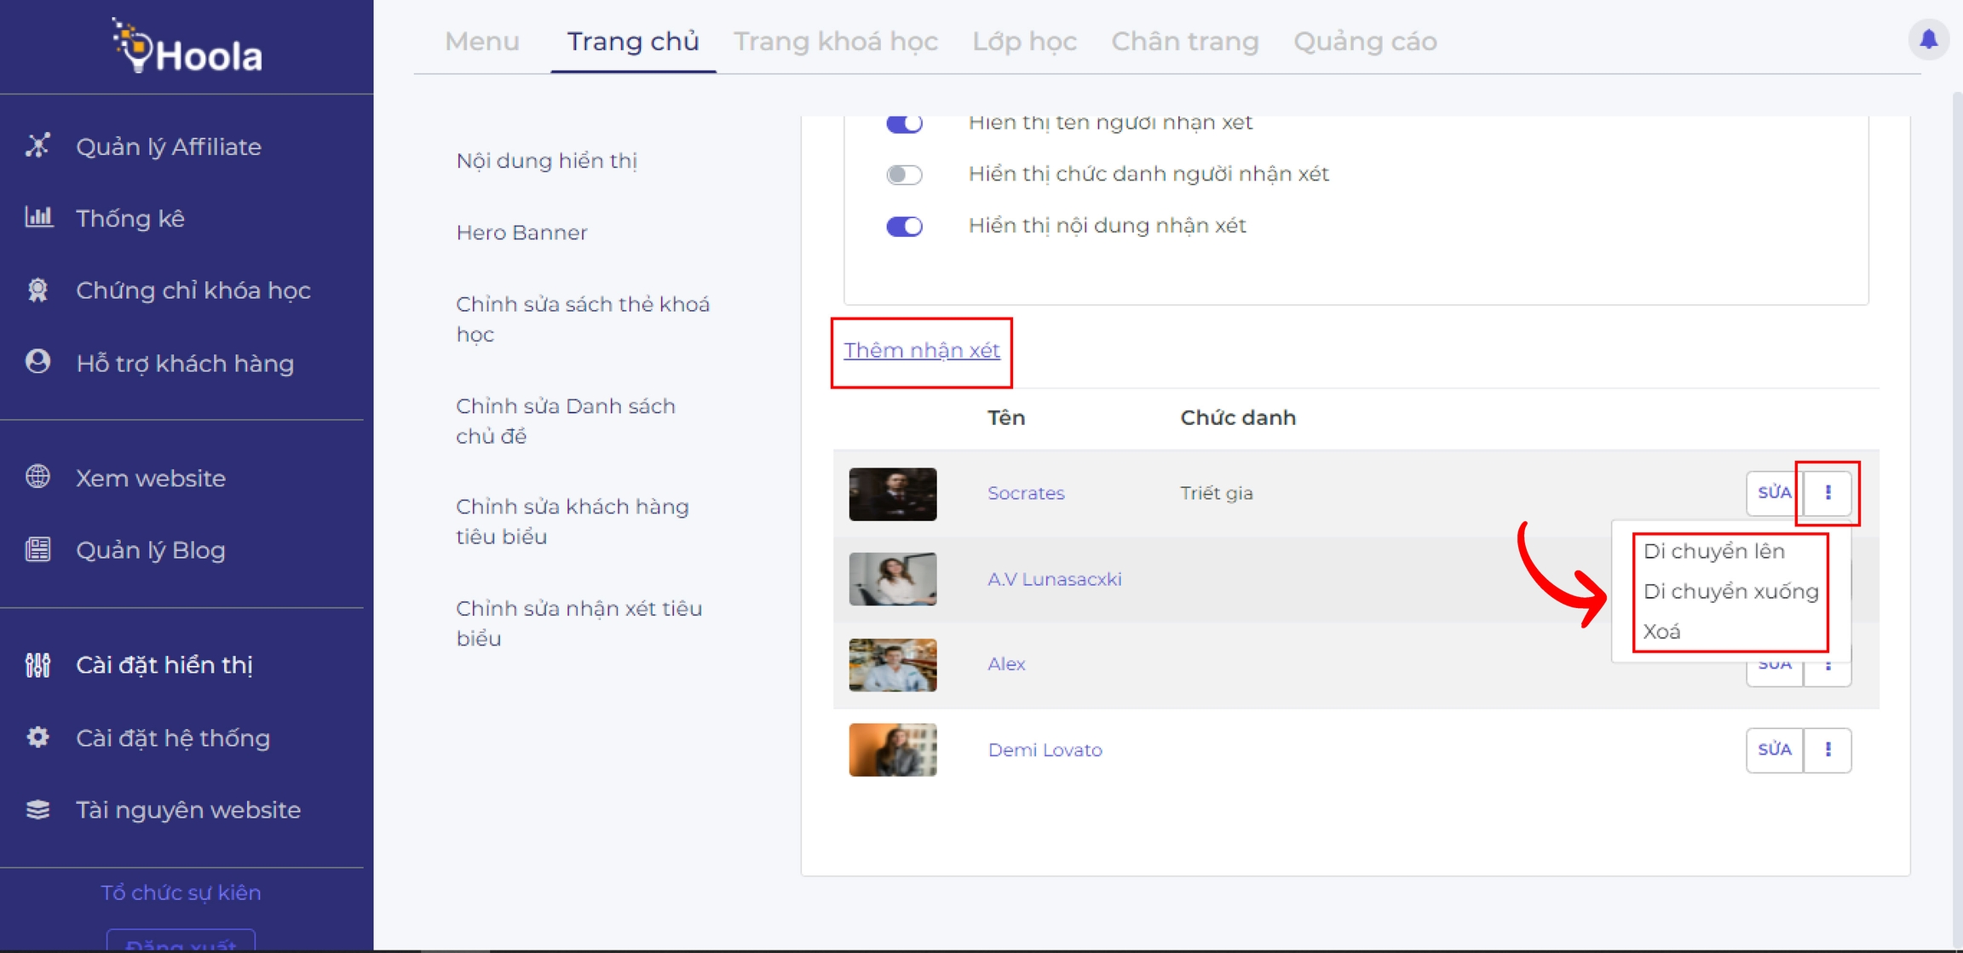Click the notification bell icon
1963x953 pixels.
pyautogui.click(x=1928, y=39)
